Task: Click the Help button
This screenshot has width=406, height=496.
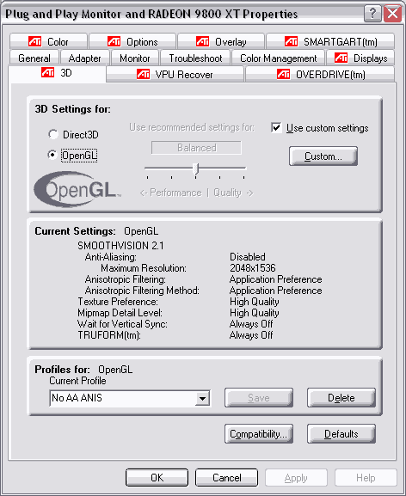Action: (x=366, y=478)
